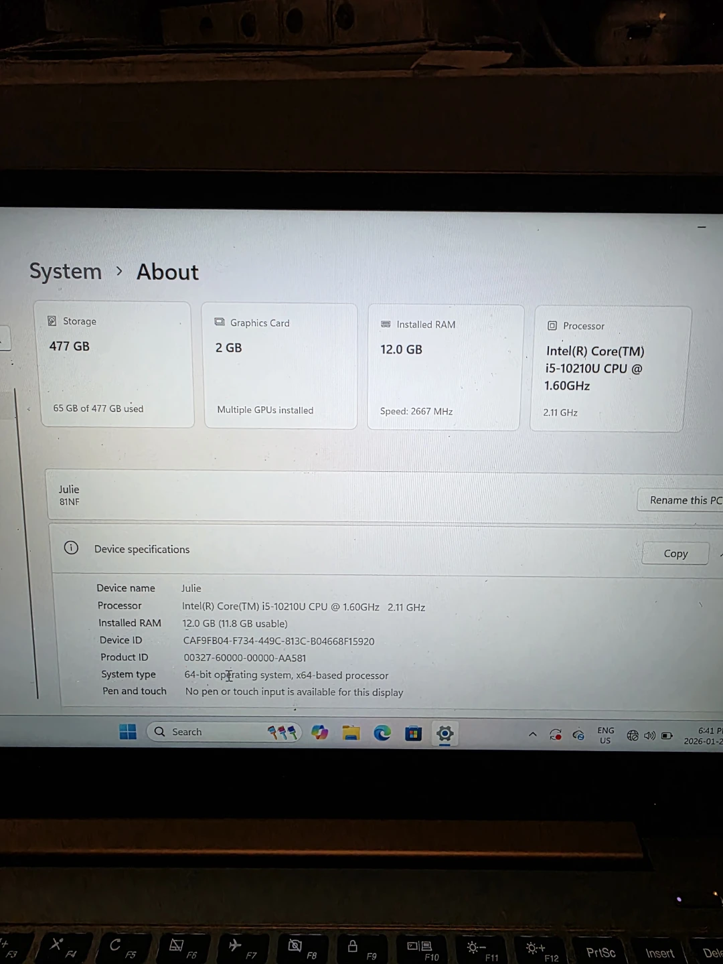This screenshot has width=723, height=964.
Task: Collapse the Device specifications section
Action: coord(720,554)
